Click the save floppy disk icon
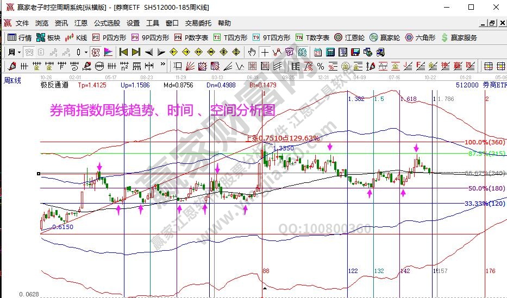Screen dimensions: 507x298 [x=355, y=52]
